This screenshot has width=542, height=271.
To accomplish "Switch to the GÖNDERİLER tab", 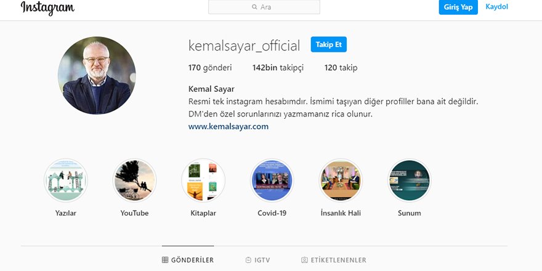I will pyautogui.click(x=188, y=260).
